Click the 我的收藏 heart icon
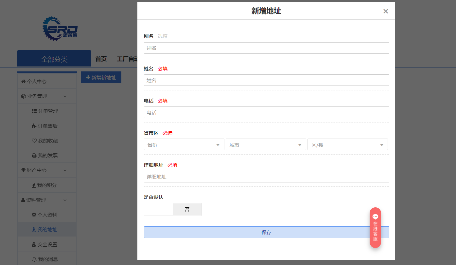 pyautogui.click(x=34, y=141)
